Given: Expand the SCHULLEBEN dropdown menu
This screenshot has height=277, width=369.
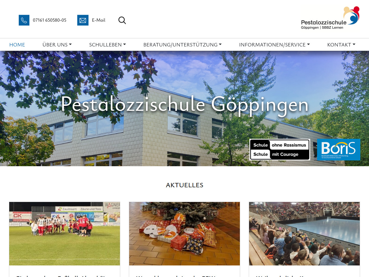Looking at the screenshot, I should 108,45.
